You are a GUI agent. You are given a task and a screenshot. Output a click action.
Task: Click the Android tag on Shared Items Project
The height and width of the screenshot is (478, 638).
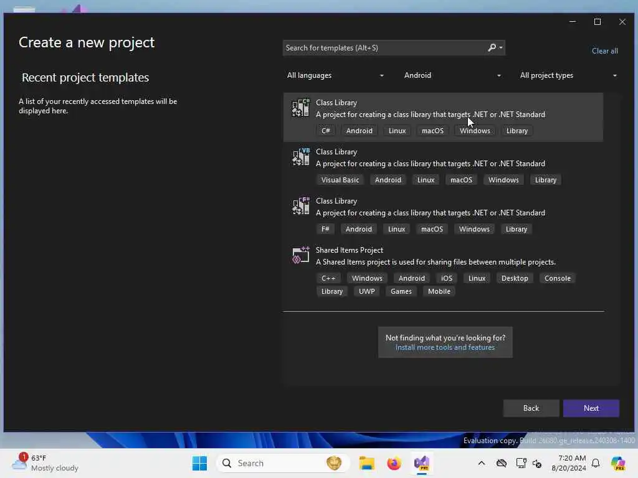tap(411, 278)
